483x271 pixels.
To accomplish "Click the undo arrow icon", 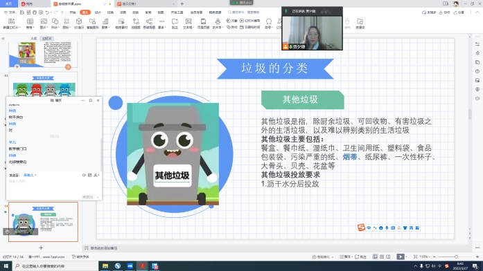I will (47, 12).
